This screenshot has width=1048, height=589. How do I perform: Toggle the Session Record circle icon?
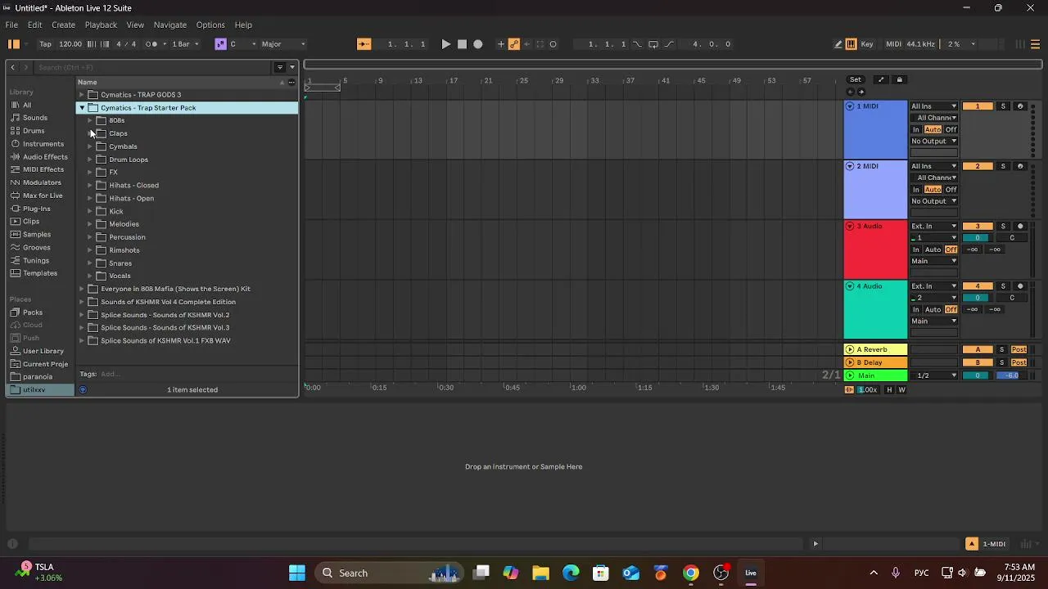click(553, 44)
